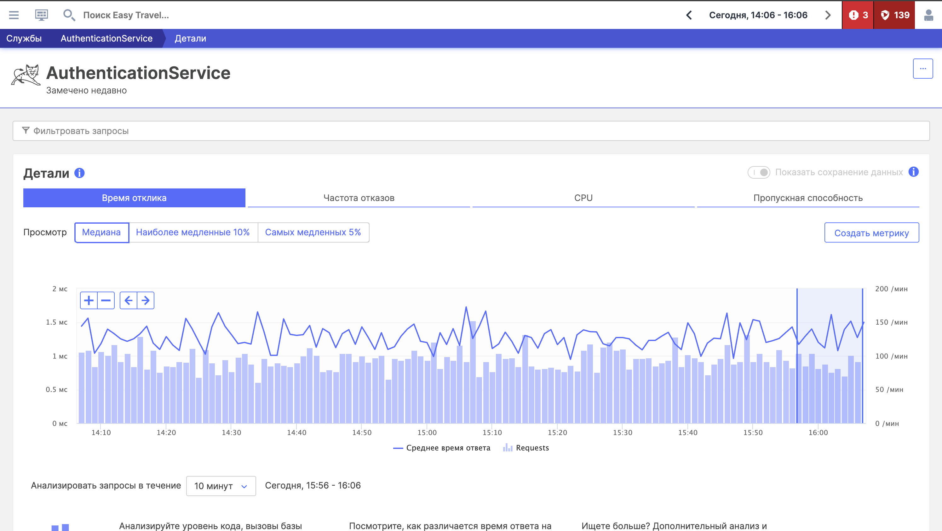Select Наиболее медленные 10% view
Viewport: 942px width, 531px height.
[193, 232]
